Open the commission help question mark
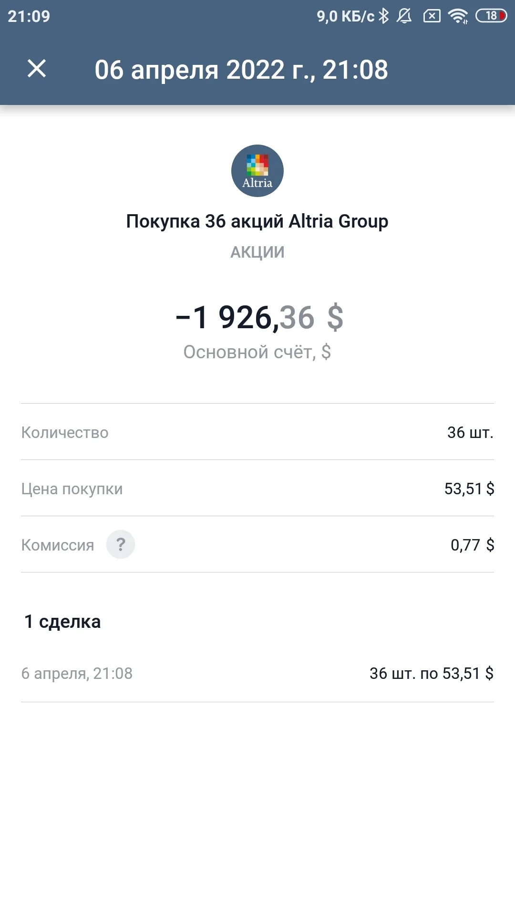This screenshot has height=916, width=515. [x=121, y=544]
